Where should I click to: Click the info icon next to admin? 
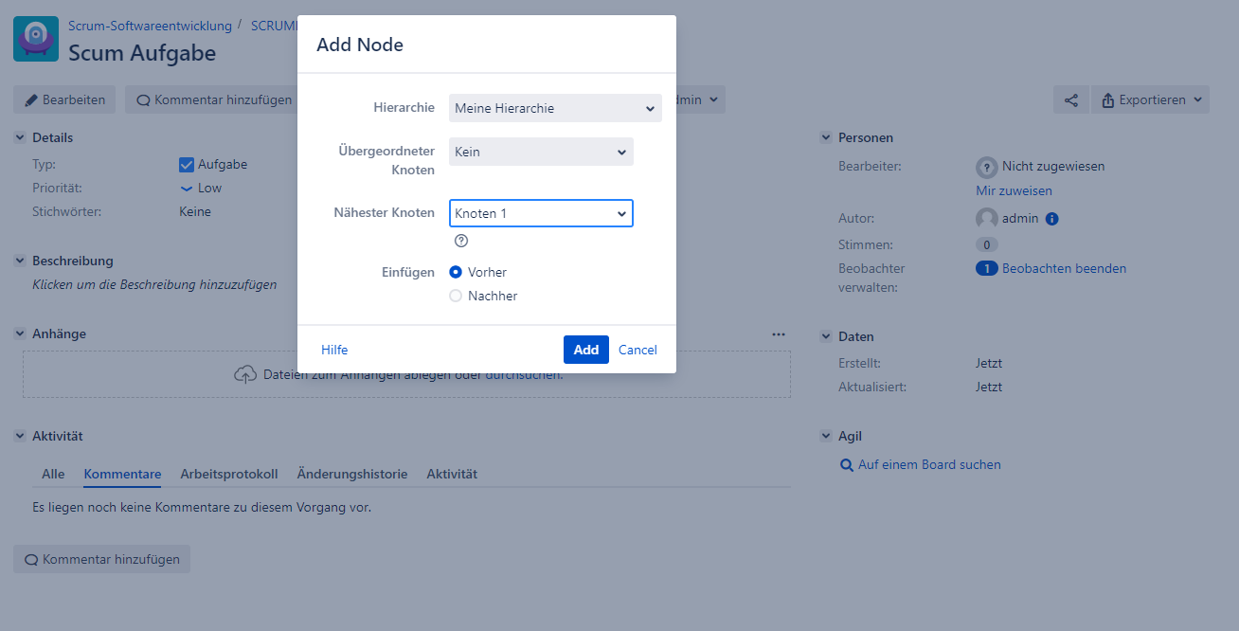point(1051,218)
